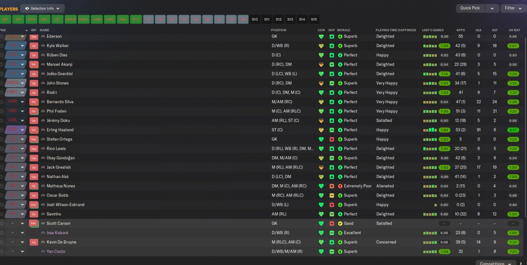The image size is (527, 265).
Task: Toggle the pick checkmark for Kevin De Bruyne
Action: coord(2,242)
